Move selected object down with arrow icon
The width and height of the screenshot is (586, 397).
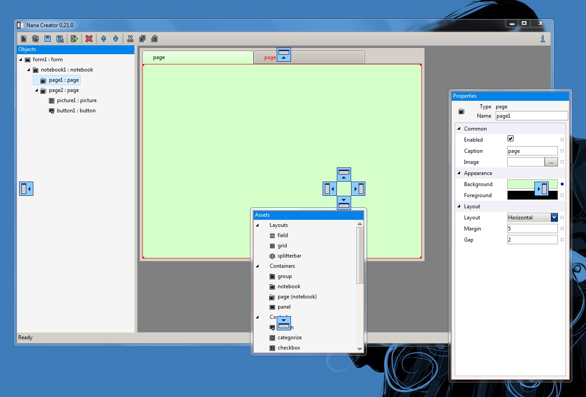click(116, 39)
